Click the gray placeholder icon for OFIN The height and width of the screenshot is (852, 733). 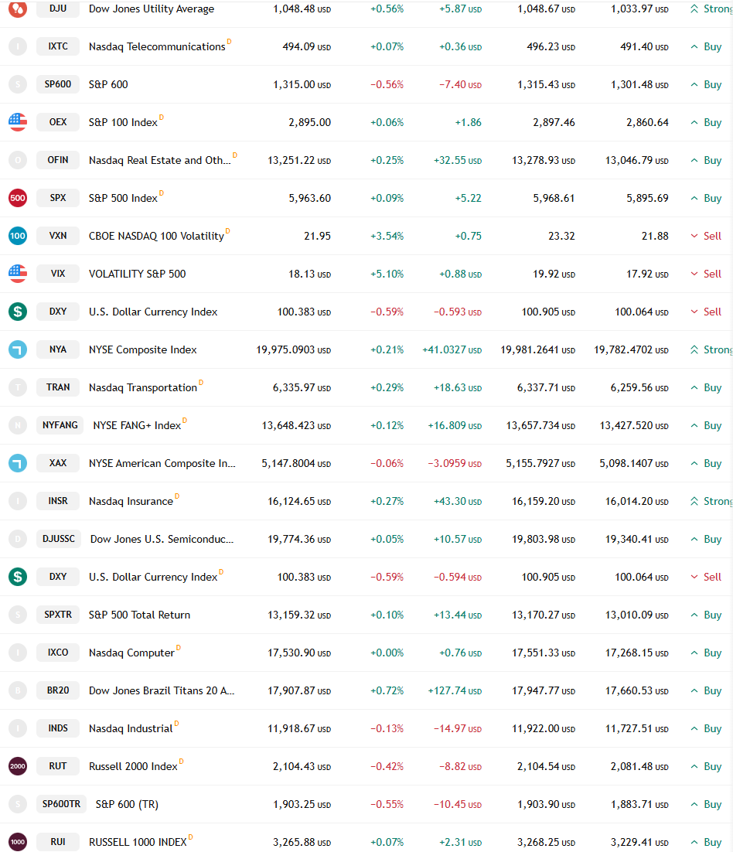18,160
